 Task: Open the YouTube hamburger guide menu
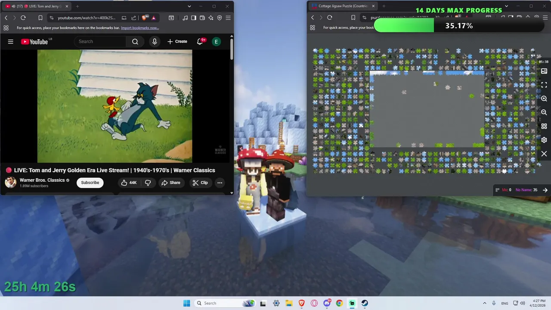[x=11, y=42]
